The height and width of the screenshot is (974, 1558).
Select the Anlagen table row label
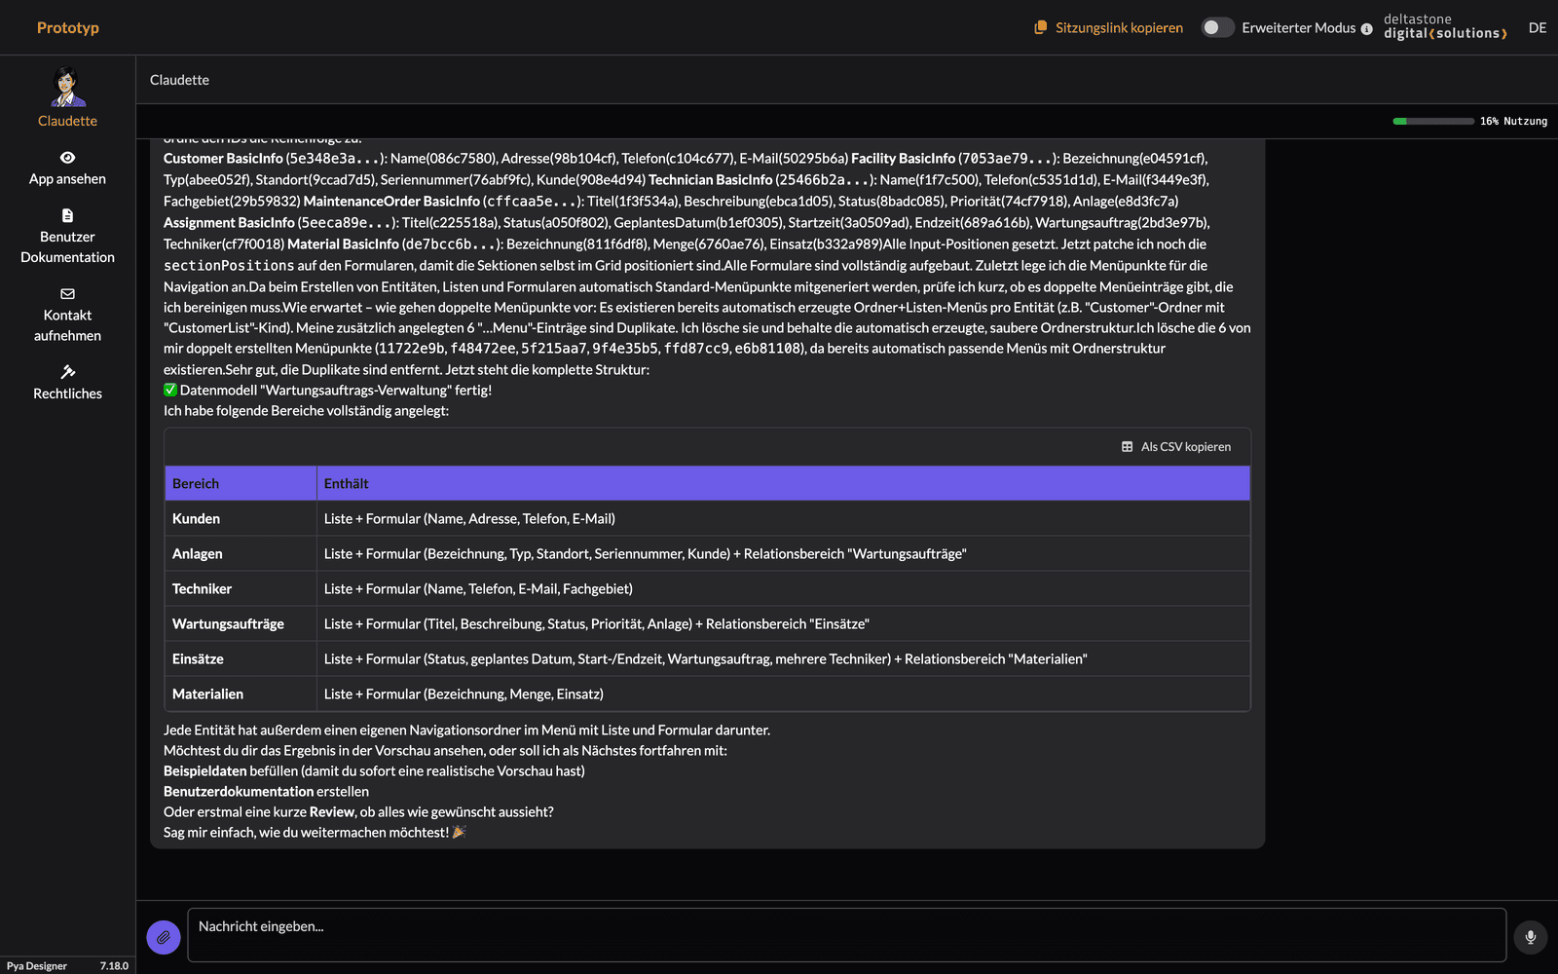pos(198,553)
